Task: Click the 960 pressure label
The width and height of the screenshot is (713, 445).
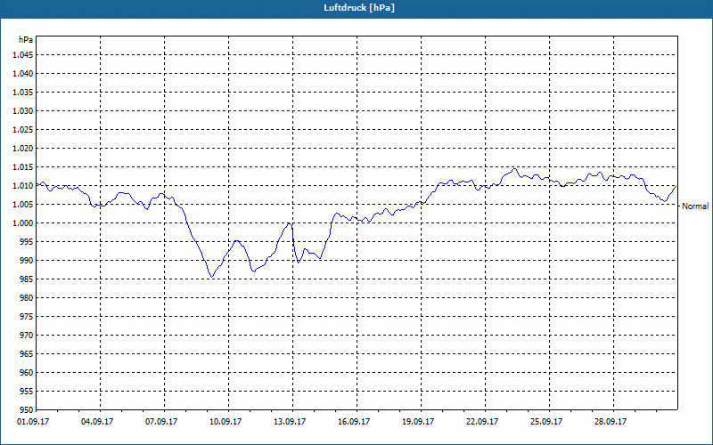Action: pos(27,373)
